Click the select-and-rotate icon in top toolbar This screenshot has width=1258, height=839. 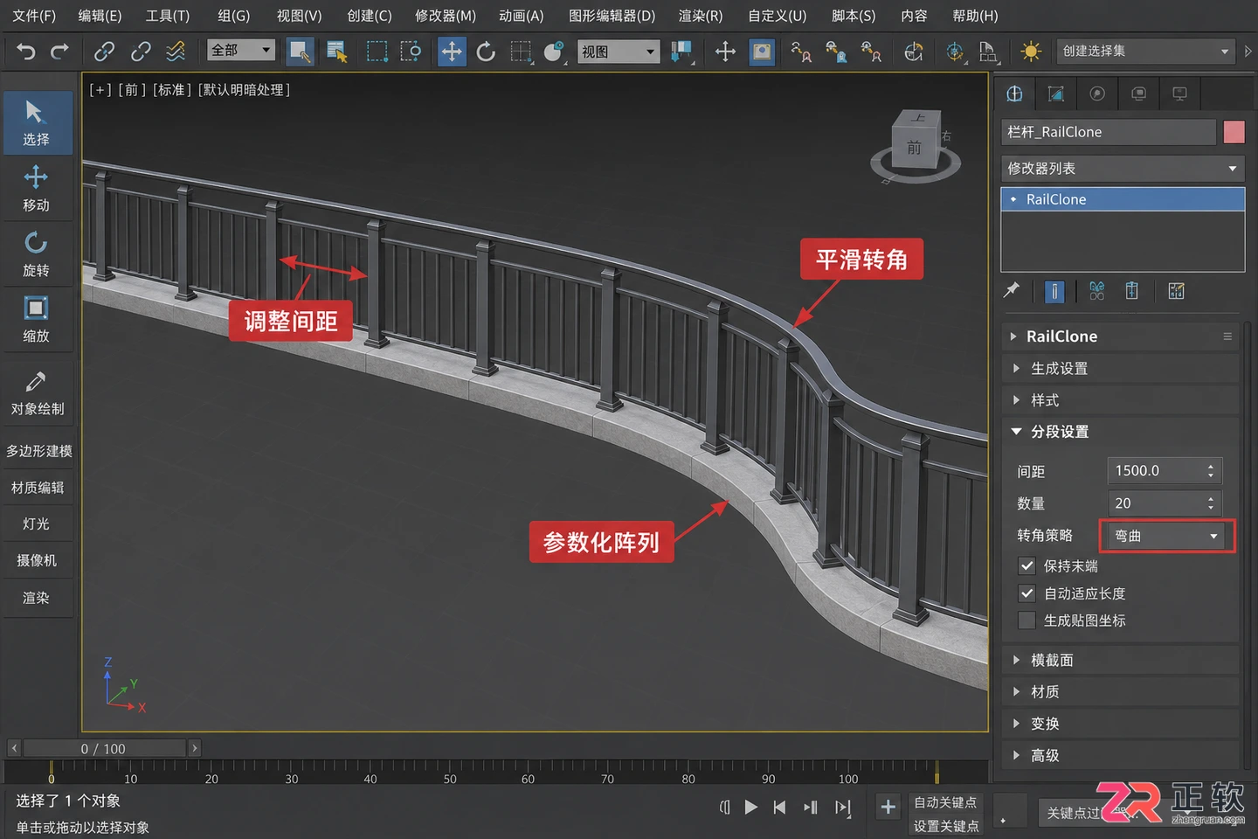tap(486, 52)
